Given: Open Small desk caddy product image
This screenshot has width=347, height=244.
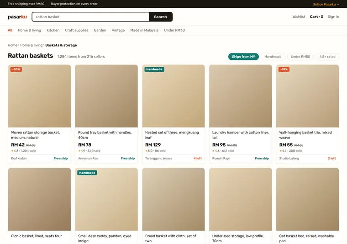Looking at the screenshot, I should [106, 199].
